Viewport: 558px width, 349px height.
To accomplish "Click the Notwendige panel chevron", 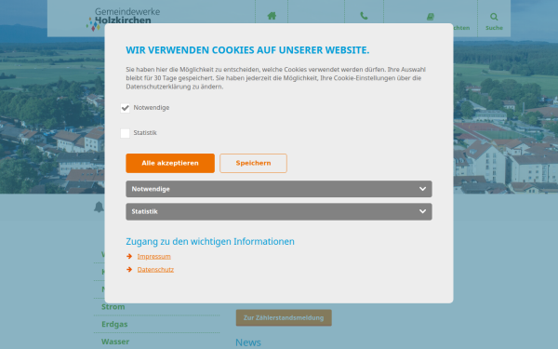I will click(422, 189).
